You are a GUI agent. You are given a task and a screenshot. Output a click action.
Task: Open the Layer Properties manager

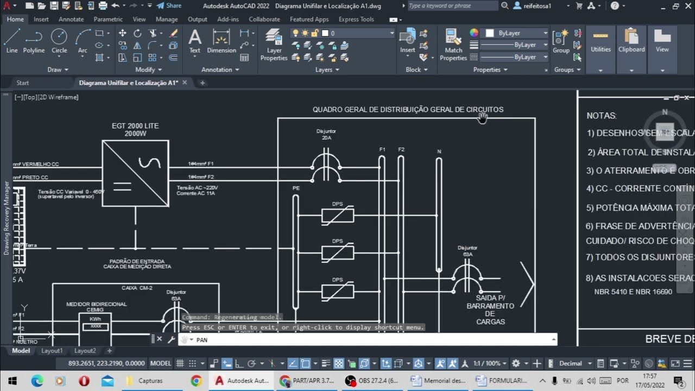[274, 45]
